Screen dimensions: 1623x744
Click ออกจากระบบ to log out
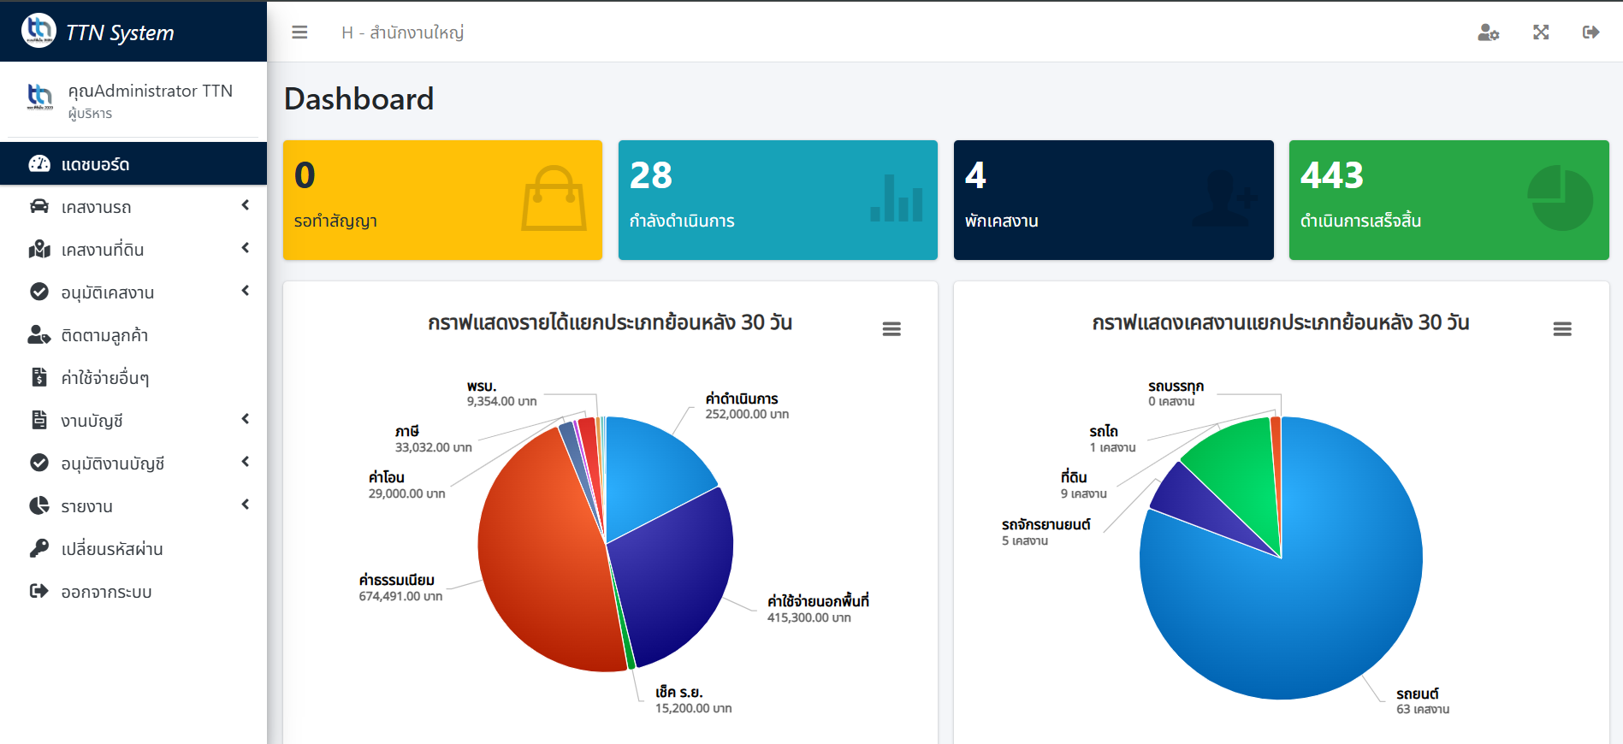(106, 592)
